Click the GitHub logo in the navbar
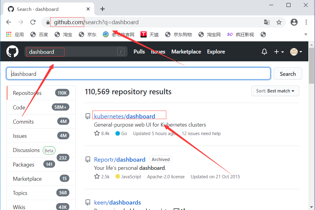The image size is (315, 210). pos(12,51)
